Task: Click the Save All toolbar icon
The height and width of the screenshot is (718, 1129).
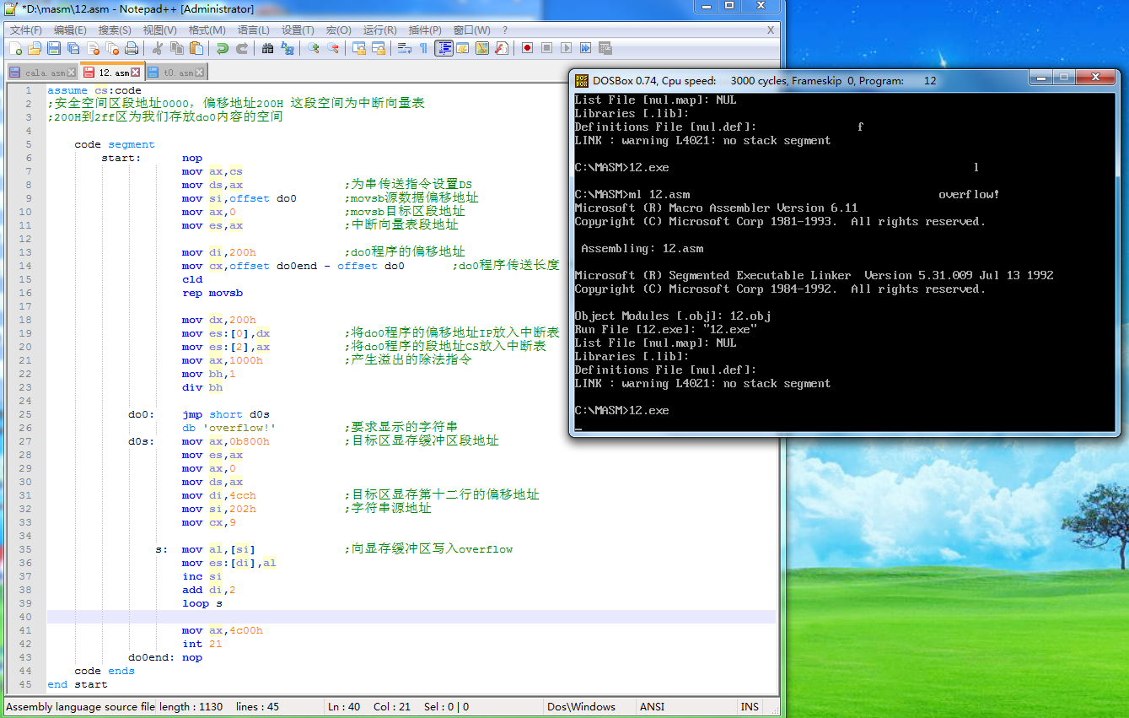Action: click(x=73, y=48)
